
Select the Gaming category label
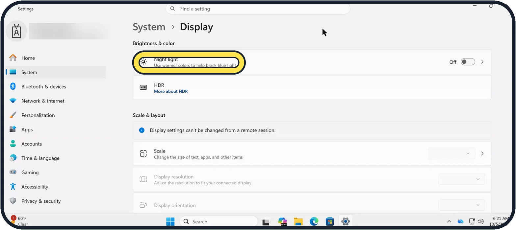[30, 172]
